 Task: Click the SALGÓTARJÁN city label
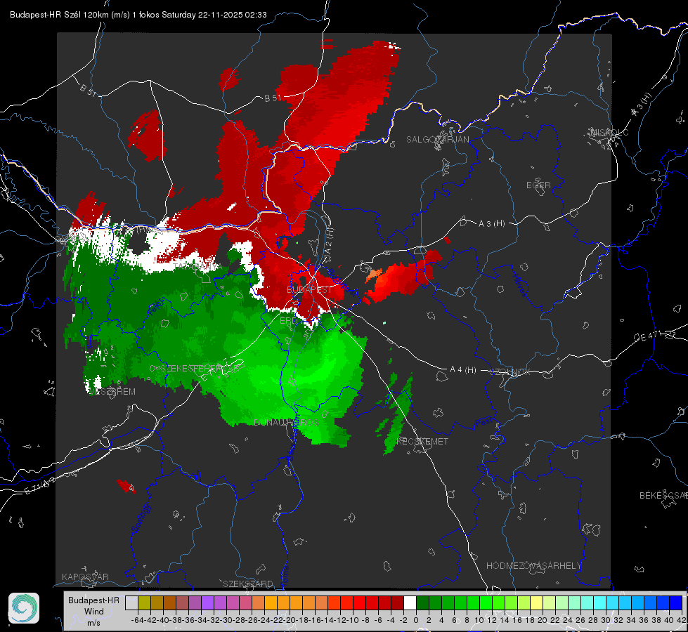pyautogui.click(x=437, y=140)
